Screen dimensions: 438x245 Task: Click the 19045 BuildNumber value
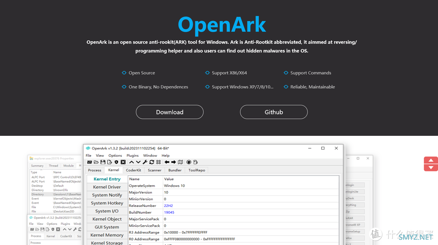coord(169,212)
